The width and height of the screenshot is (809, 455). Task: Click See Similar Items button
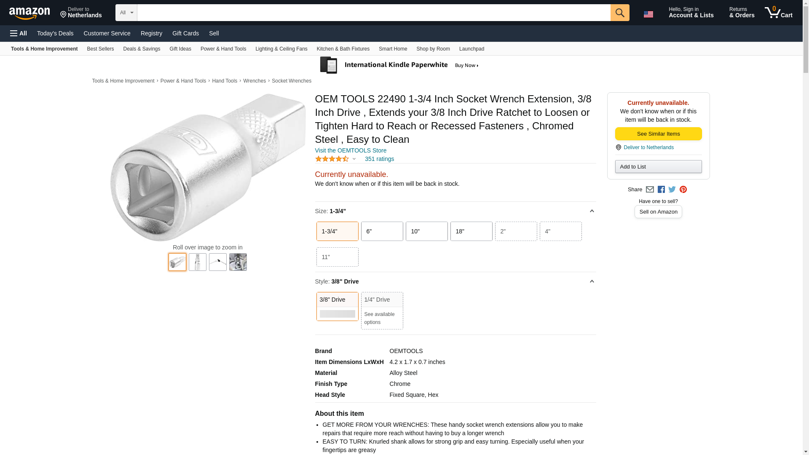tap(658, 134)
